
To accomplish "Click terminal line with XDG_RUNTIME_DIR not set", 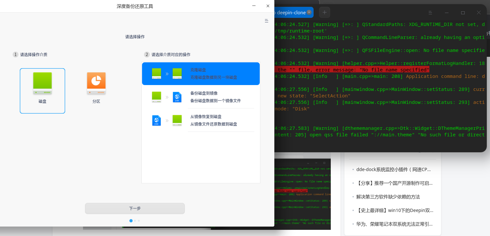I will coord(380,24).
